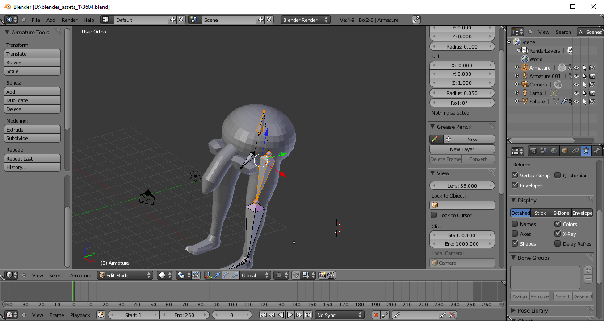
Task: Click the Object properties cube icon
Action: tap(565, 151)
